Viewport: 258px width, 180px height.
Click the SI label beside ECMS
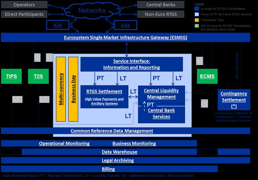199,61
